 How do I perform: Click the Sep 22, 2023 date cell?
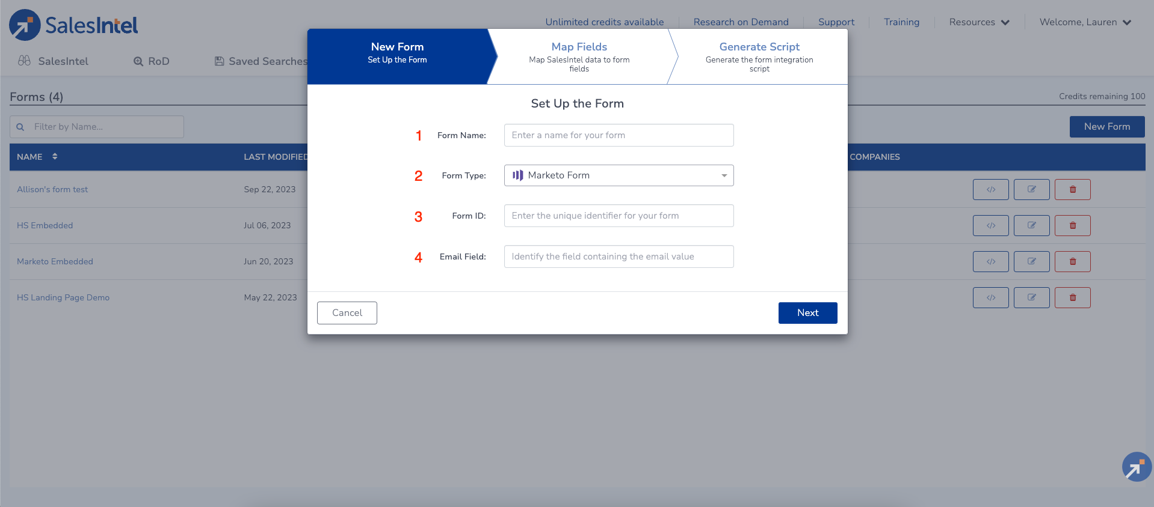pos(270,189)
